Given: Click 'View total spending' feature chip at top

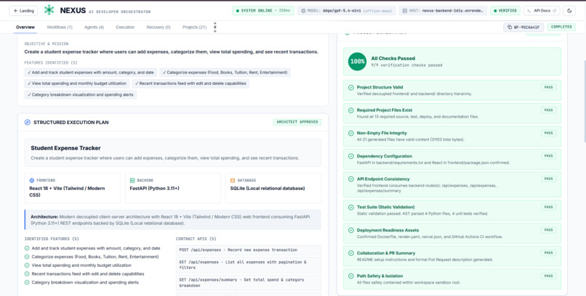Looking at the screenshot, I should coord(77,83).
